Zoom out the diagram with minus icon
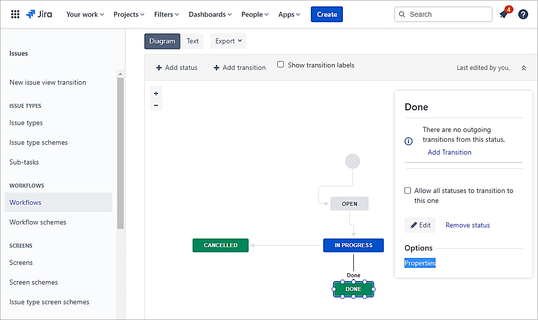This screenshot has width=538, height=320. [x=156, y=105]
